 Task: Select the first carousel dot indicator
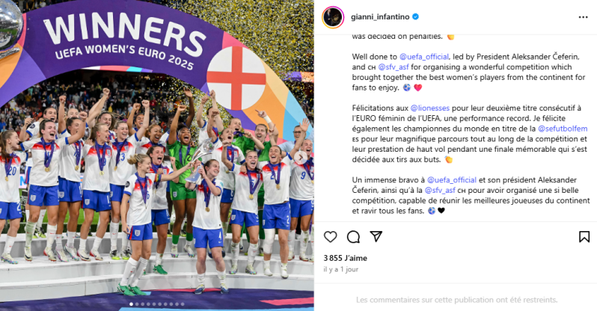(x=132, y=304)
